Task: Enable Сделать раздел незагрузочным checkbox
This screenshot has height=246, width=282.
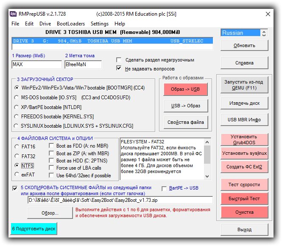Action: 119,60
